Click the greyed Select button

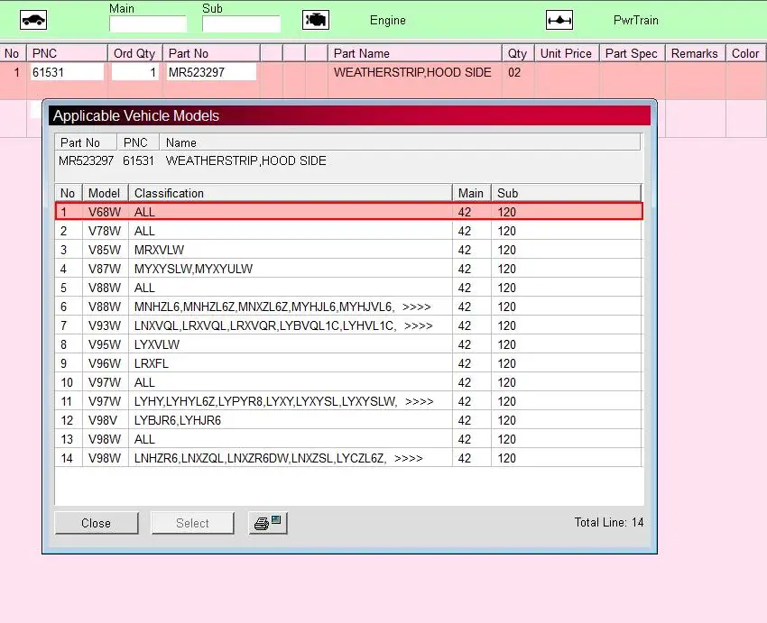[192, 523]
